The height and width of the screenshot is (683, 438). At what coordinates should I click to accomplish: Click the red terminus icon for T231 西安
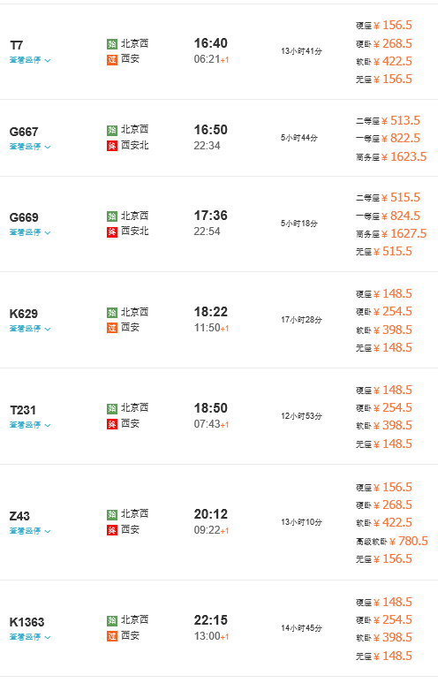click(x=112, y=424)
